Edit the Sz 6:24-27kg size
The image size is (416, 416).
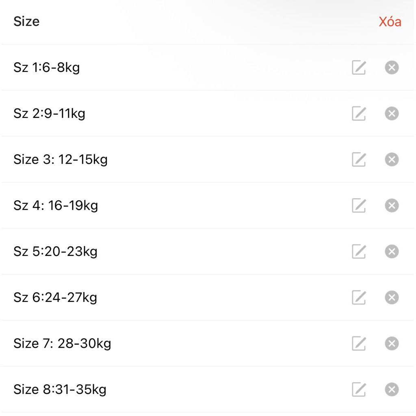(x=359, y=297)
